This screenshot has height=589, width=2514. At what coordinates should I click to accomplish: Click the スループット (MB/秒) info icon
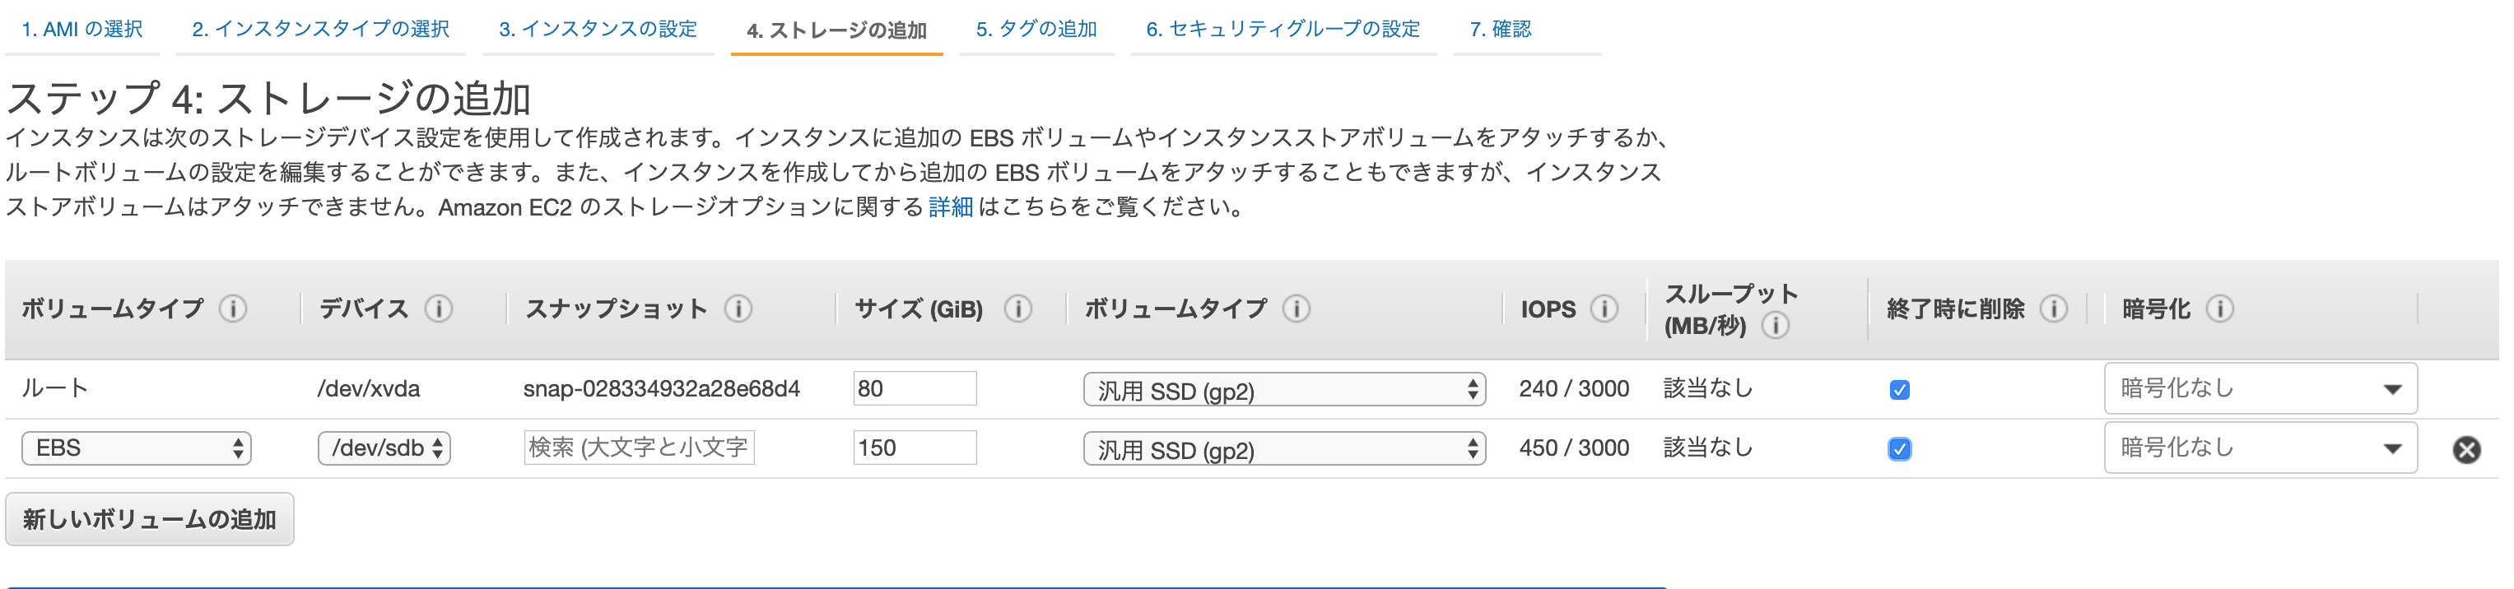click(x=1776, y=326)
